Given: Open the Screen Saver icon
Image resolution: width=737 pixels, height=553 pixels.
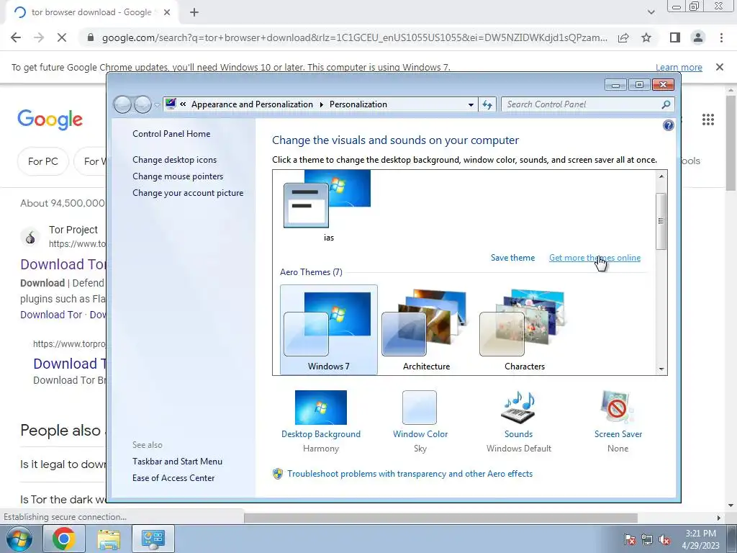Looking at the screenshot, I should (x=617, y=408).
